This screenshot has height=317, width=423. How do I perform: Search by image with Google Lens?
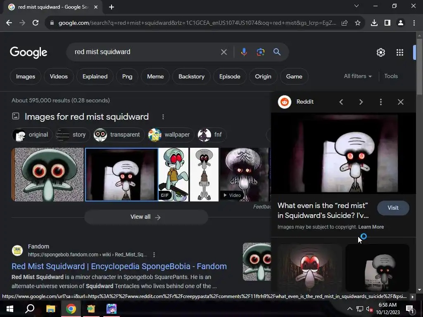click(x=260, y=52)
